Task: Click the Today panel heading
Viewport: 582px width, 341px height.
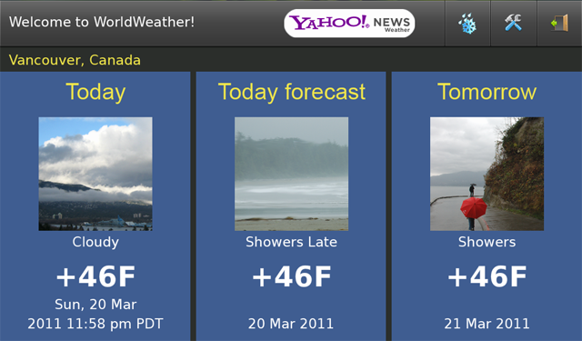Action: [95, 92]
